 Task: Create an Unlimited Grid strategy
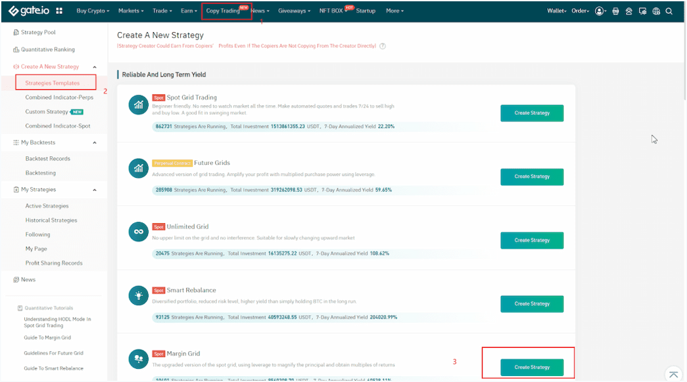(532, 241)
